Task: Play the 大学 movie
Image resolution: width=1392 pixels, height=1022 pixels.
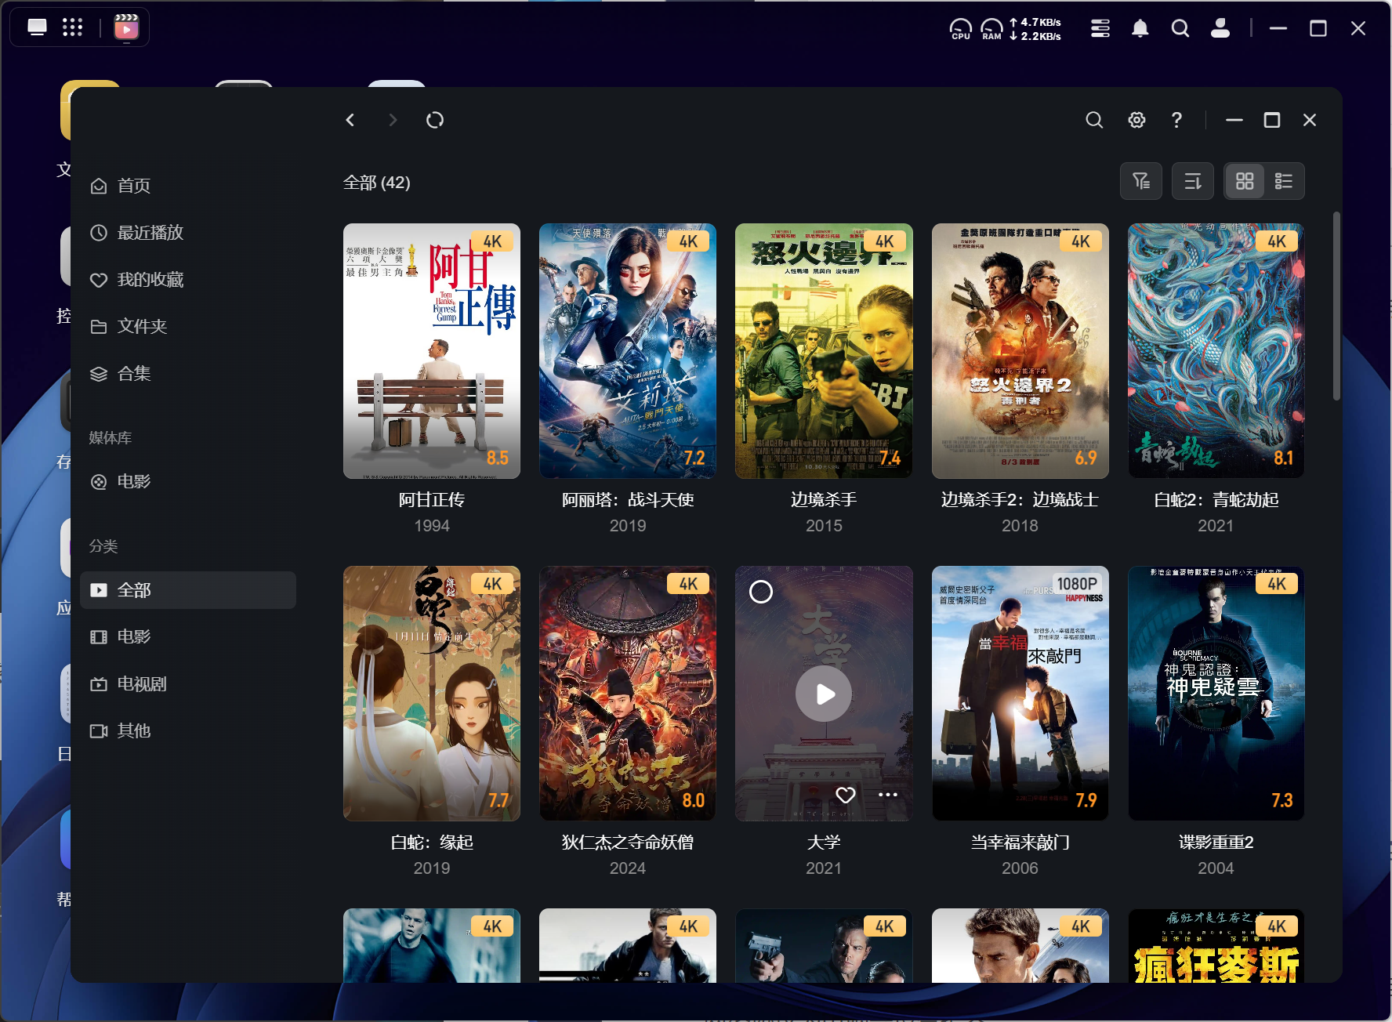Action: click(x=824, y=694)
